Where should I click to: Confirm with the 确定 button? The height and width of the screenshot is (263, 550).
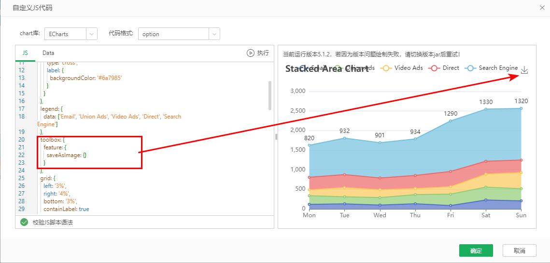click(476, 250)
